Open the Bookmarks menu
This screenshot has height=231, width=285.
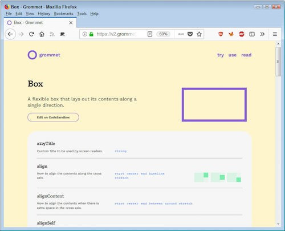click(x=63, y=14)
